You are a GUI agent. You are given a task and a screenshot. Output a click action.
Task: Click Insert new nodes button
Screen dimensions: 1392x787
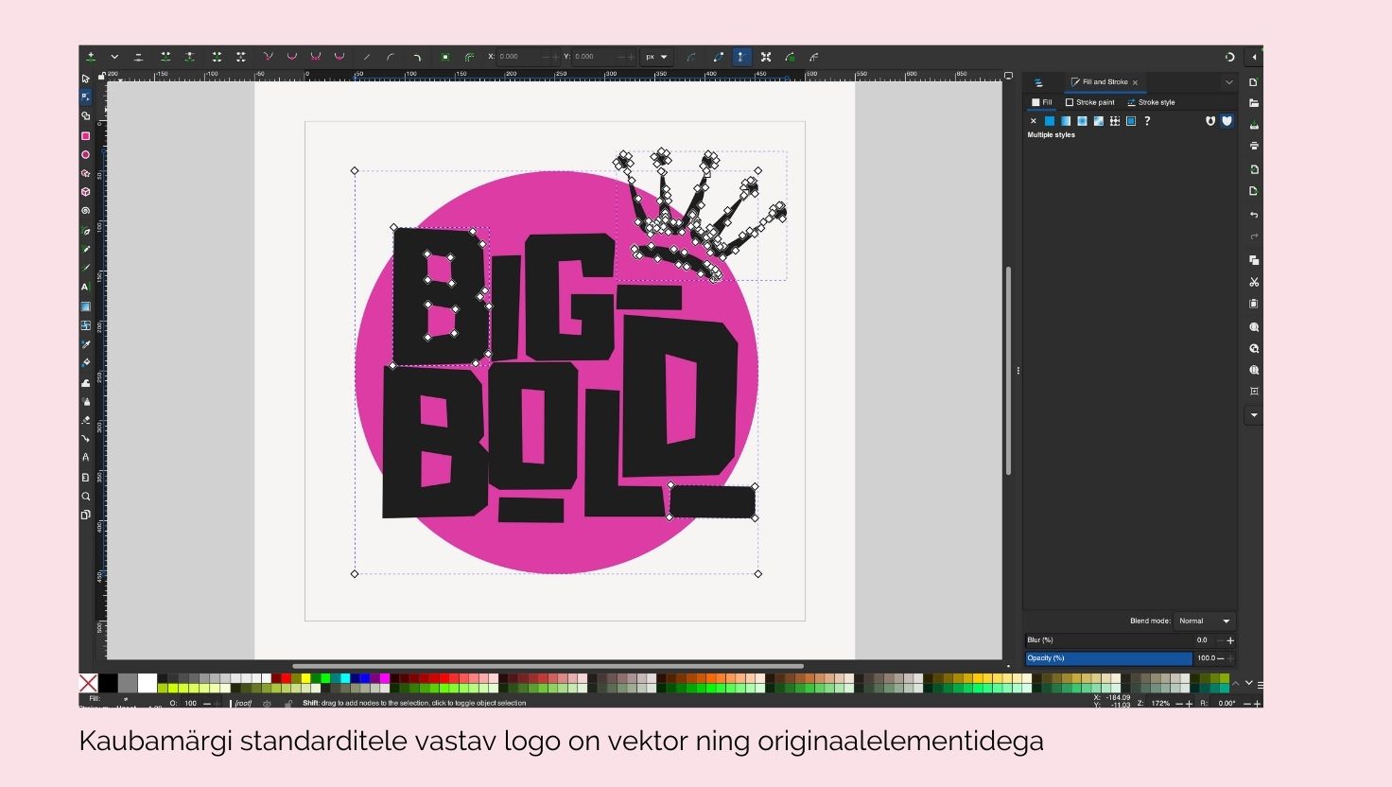point(91,57)
